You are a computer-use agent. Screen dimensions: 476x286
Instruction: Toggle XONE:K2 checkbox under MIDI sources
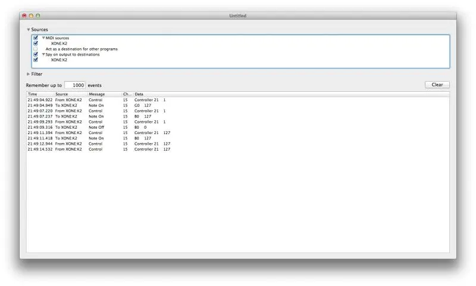36,43
